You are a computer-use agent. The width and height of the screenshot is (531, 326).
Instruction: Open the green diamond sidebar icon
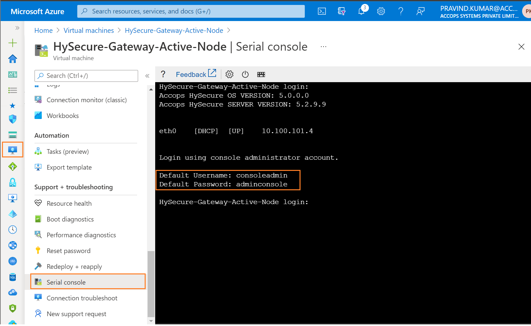click(12, 167)
